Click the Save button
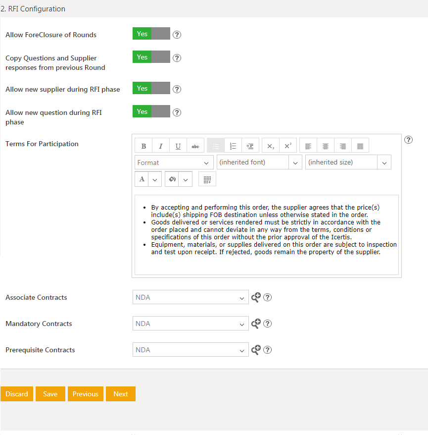Image resolution: width=428 pixels, height=435 pixels. tap(50, 394)
